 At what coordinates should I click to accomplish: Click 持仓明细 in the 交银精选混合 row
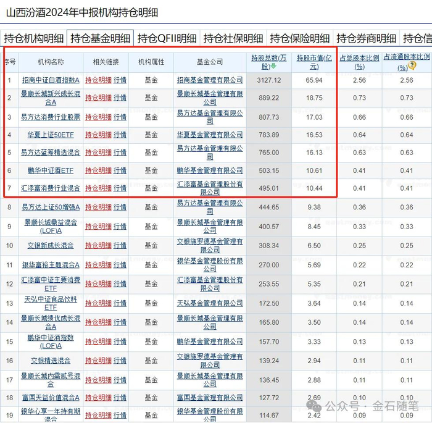(98, 361)
